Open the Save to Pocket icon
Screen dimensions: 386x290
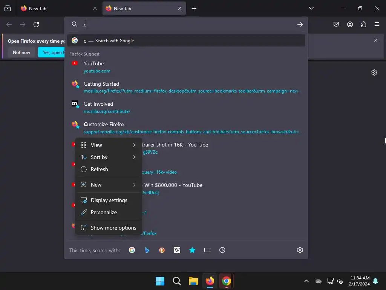click(336, 24)
